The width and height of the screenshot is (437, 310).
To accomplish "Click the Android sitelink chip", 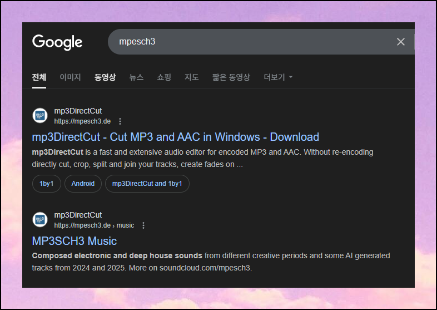I will (83, 184).
